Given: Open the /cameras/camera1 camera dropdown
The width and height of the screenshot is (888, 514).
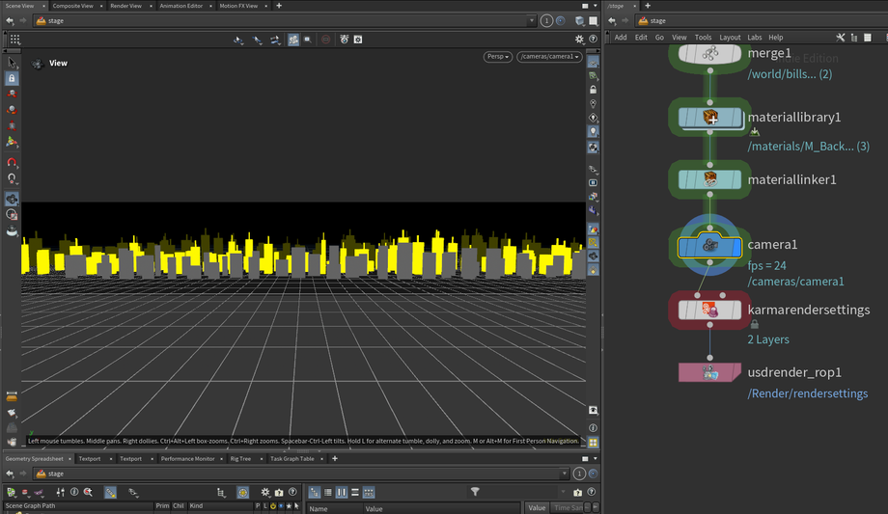Looking at the screenshot, I should 549,57.
